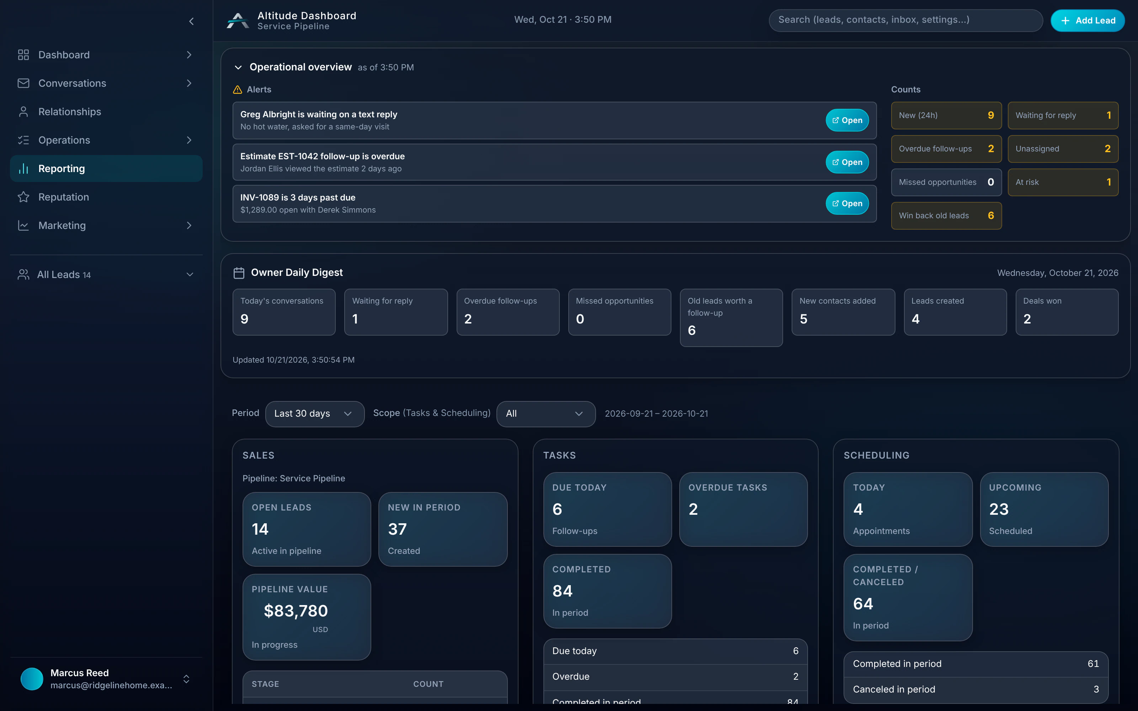This screenshot has width=1138, height=711.
Task: Collapse the Operational overview section
Action: (x=238, y=67)
